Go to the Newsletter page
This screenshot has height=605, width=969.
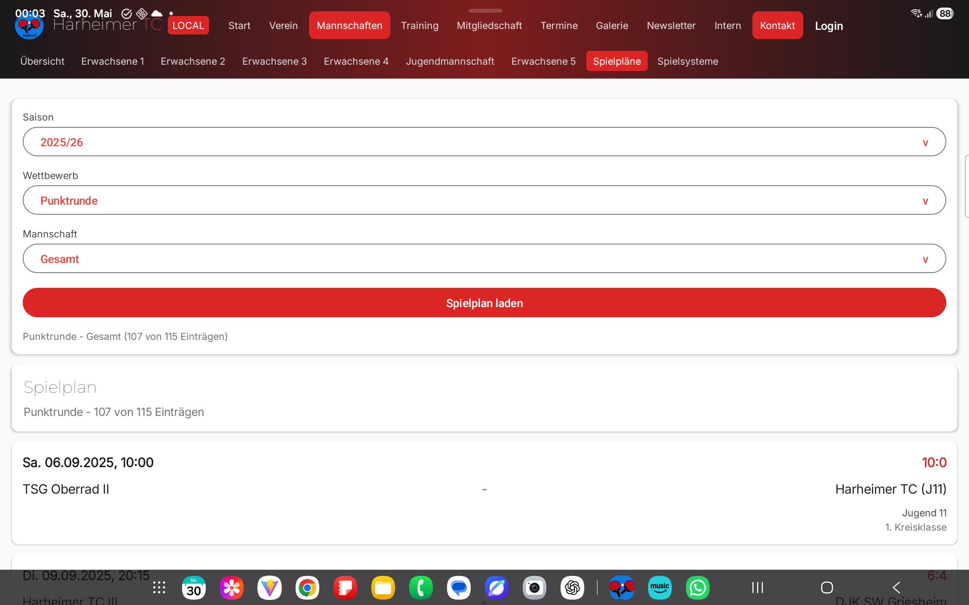pos(671,26)
